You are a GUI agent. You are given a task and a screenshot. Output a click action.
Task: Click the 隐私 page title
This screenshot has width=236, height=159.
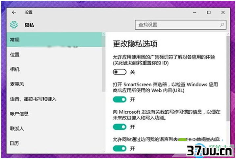pos(29,25)
